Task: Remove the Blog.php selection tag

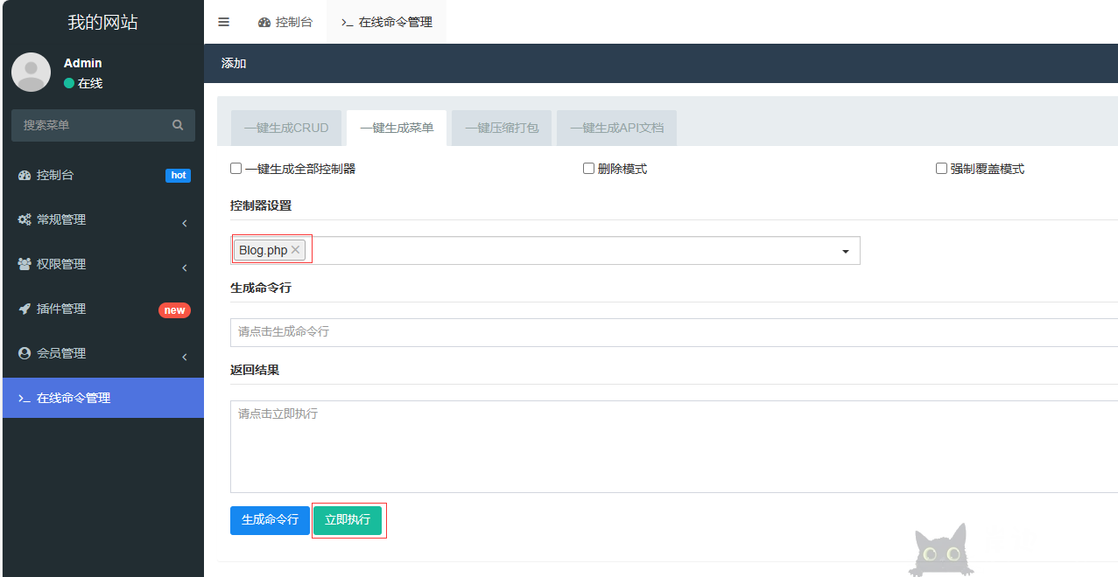Action: click(296, 249)
